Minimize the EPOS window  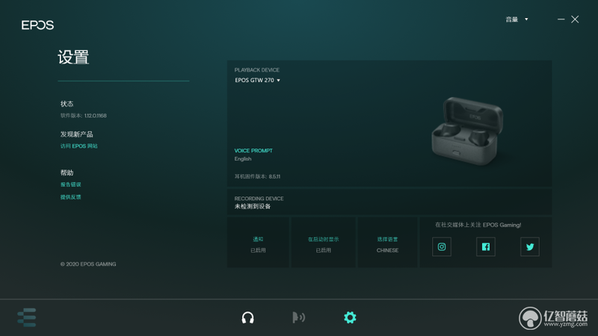[x=561, y=19]
